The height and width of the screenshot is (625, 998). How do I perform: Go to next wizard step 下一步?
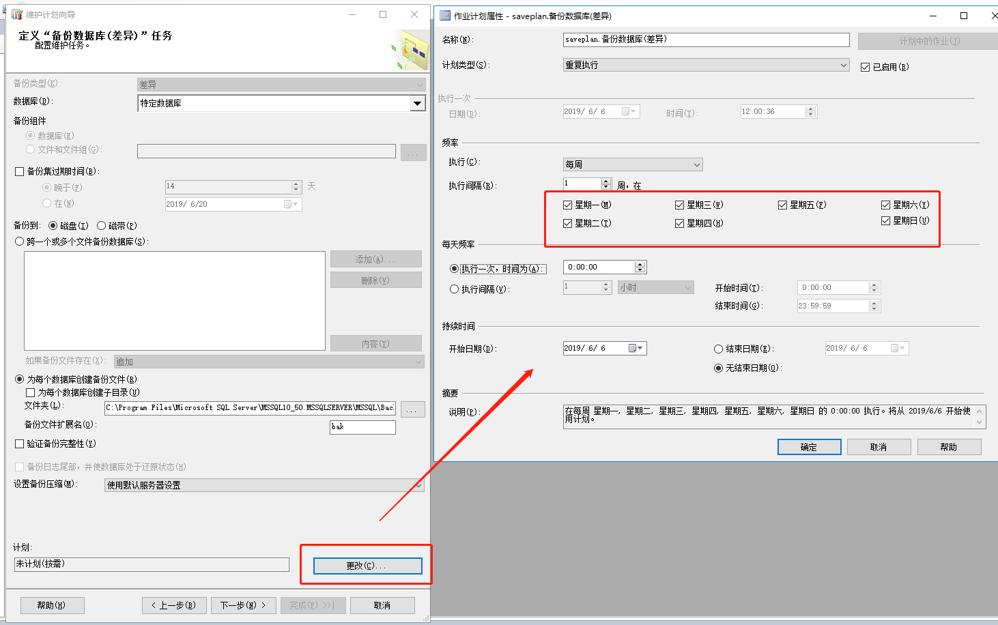243,605
